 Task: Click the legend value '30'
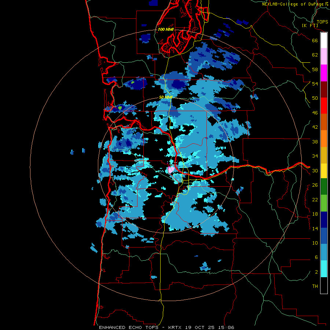tap(315, 170)
